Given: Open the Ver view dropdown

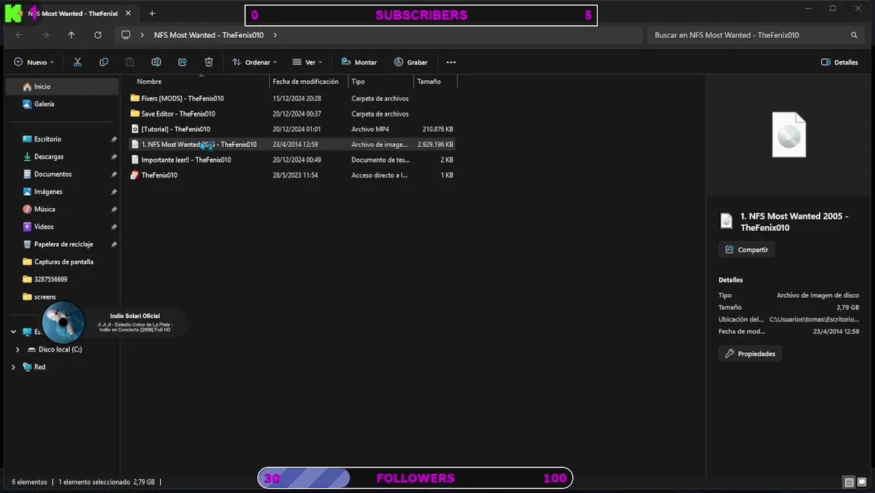Looking at the screenshot, I should pyautogui.click(x=307, y=62).
